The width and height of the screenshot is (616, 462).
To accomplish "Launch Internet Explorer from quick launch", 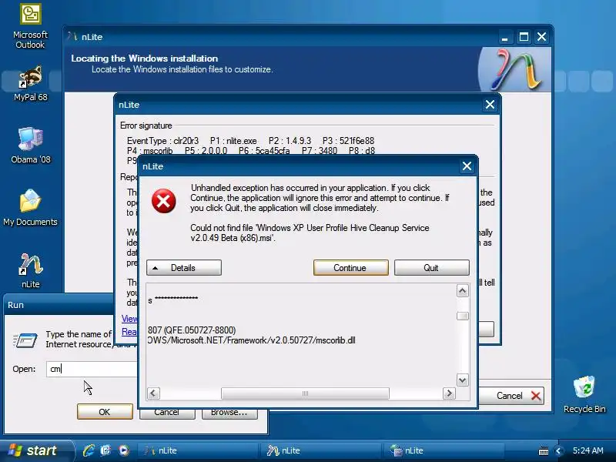I will 89,450.
